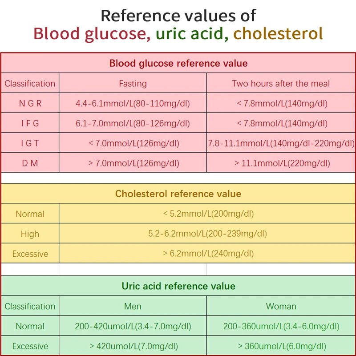The height and width of the screenshot is (356, 356).
Task: Select the 6.1-7.0mmol/L fasting value cell
Action: tap(133, 123)
